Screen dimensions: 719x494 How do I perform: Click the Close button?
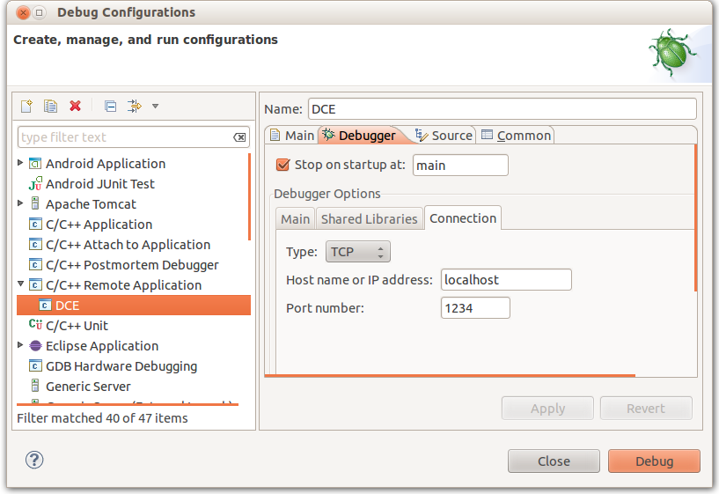click(554, 461)
